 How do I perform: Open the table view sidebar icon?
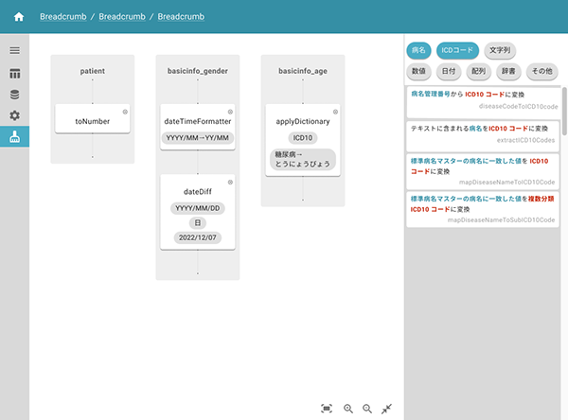[x=14, y=73]
